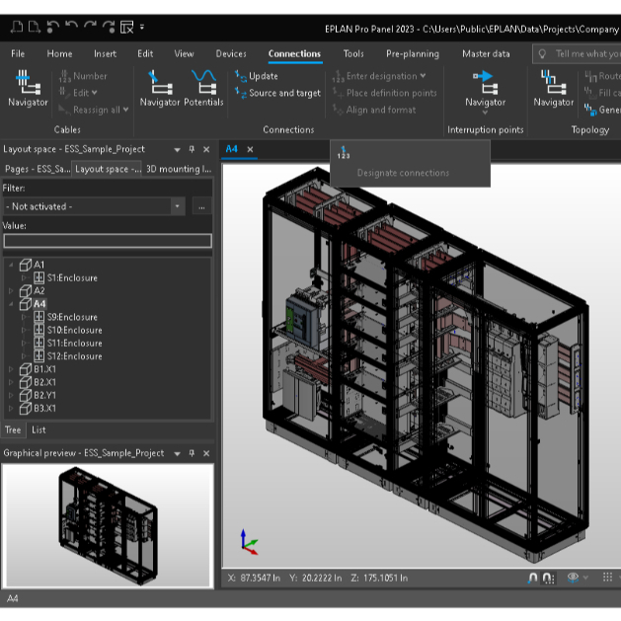This screenshot has width=621, height=621.
Task: Switch to the Pre-planning ribbon tab
Action: (x=413, y=54)
